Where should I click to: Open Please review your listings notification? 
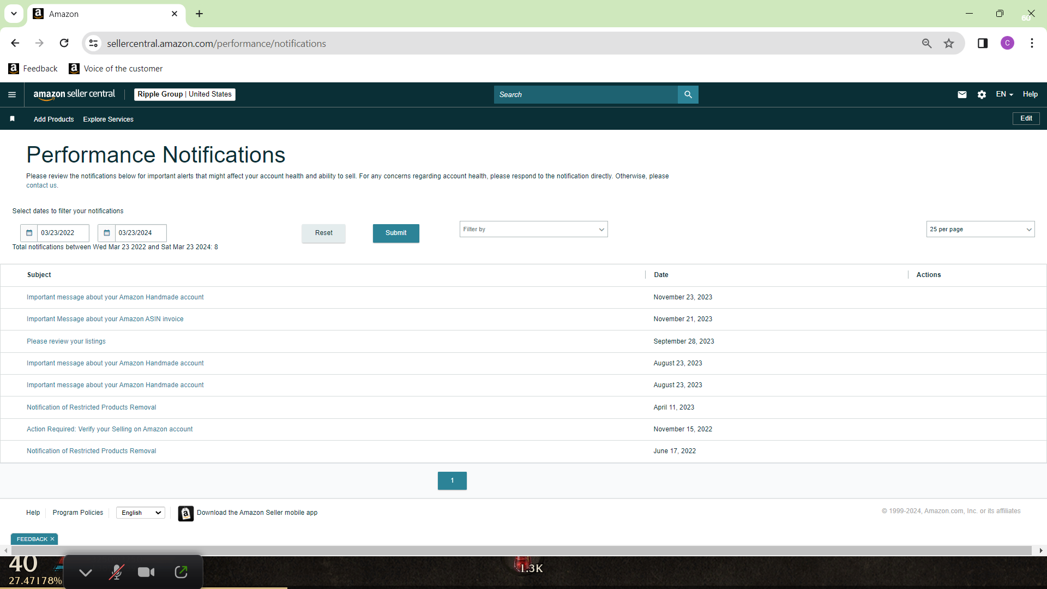(x=66, y=341)
